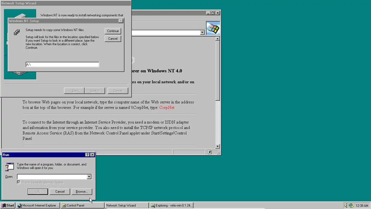371x209 pixels.
Task: Switch to Network Setup Wizard taskbar button
Action: click(127, 205)
